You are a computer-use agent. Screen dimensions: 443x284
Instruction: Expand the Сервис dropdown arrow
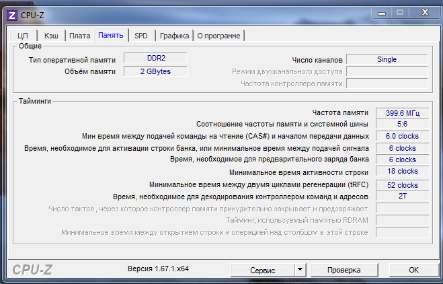pos(300,270)
